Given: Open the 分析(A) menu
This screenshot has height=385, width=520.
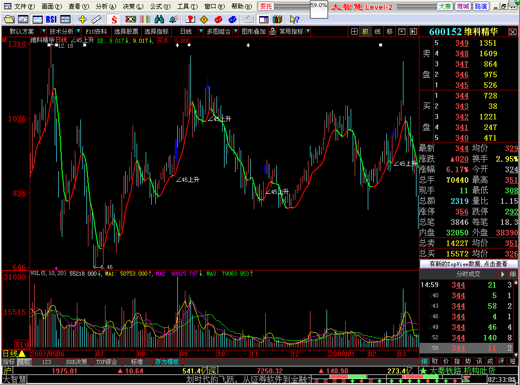Looking at the screenshot, I should point(106,7).
